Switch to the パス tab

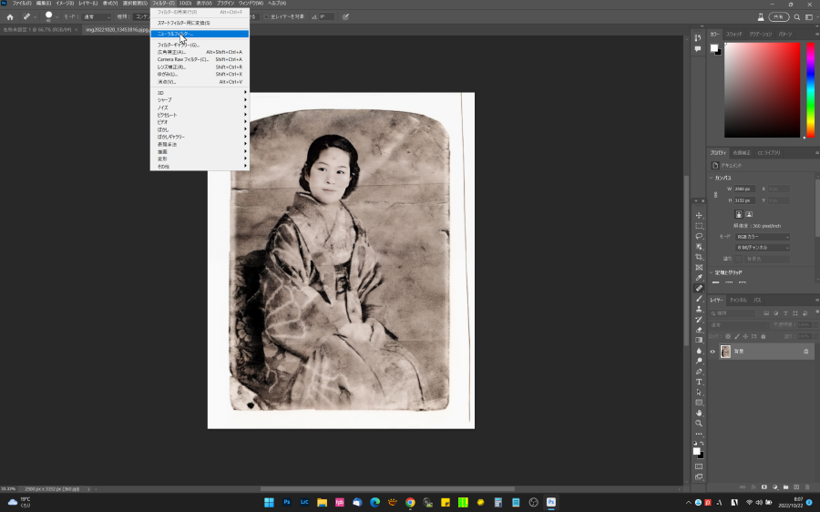point(757,301)
